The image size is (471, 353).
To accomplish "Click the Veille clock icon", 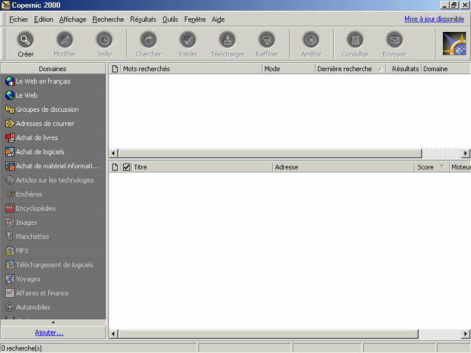I will (104, 39).
